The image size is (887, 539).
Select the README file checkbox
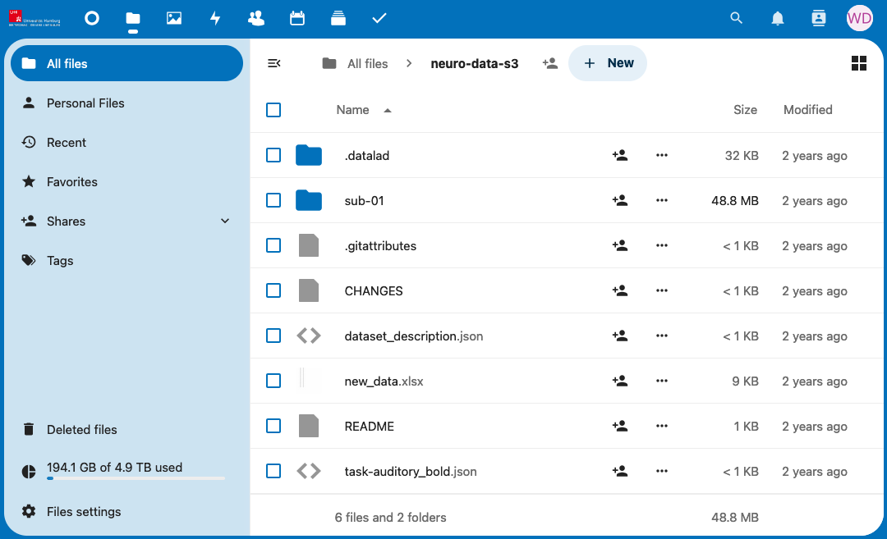pyautogui.click(x=273, y=426)
